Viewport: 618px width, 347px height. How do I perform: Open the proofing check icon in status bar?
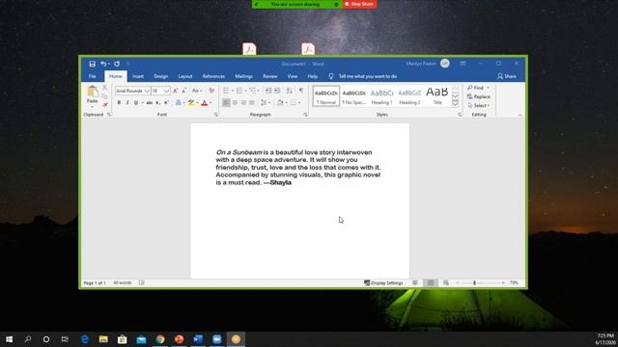pyautogui.click(x=142, y=282)
